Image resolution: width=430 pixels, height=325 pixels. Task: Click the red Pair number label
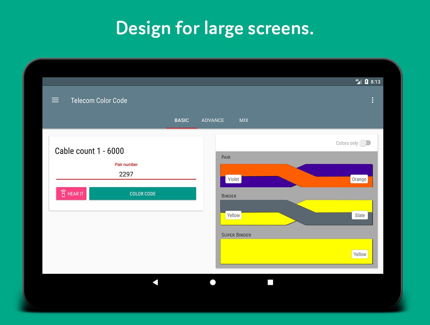point(126,164)
